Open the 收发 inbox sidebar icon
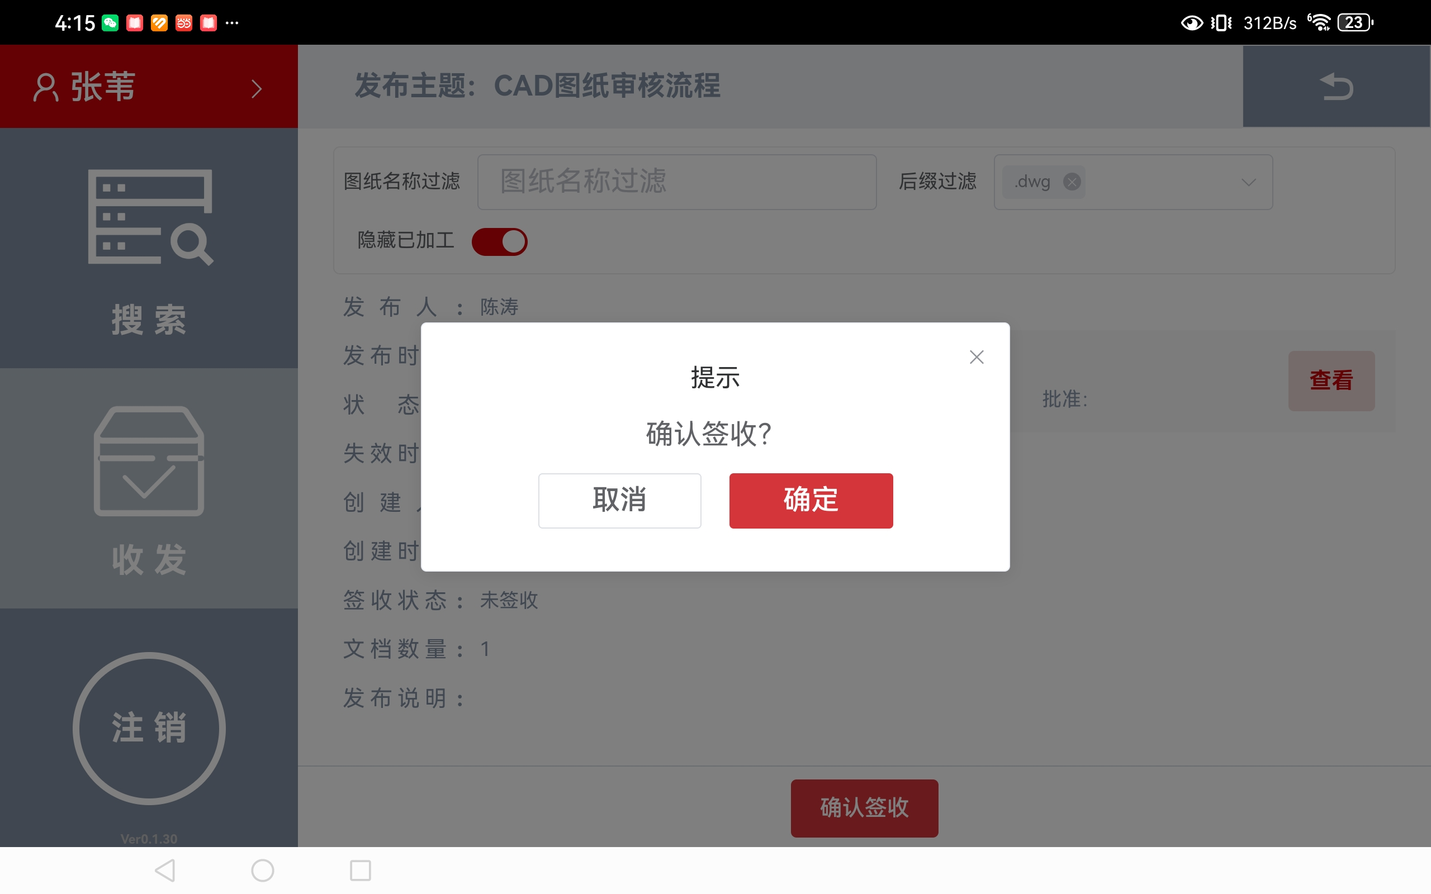The width and height of the screenshot is (1431, 894). 150,488
